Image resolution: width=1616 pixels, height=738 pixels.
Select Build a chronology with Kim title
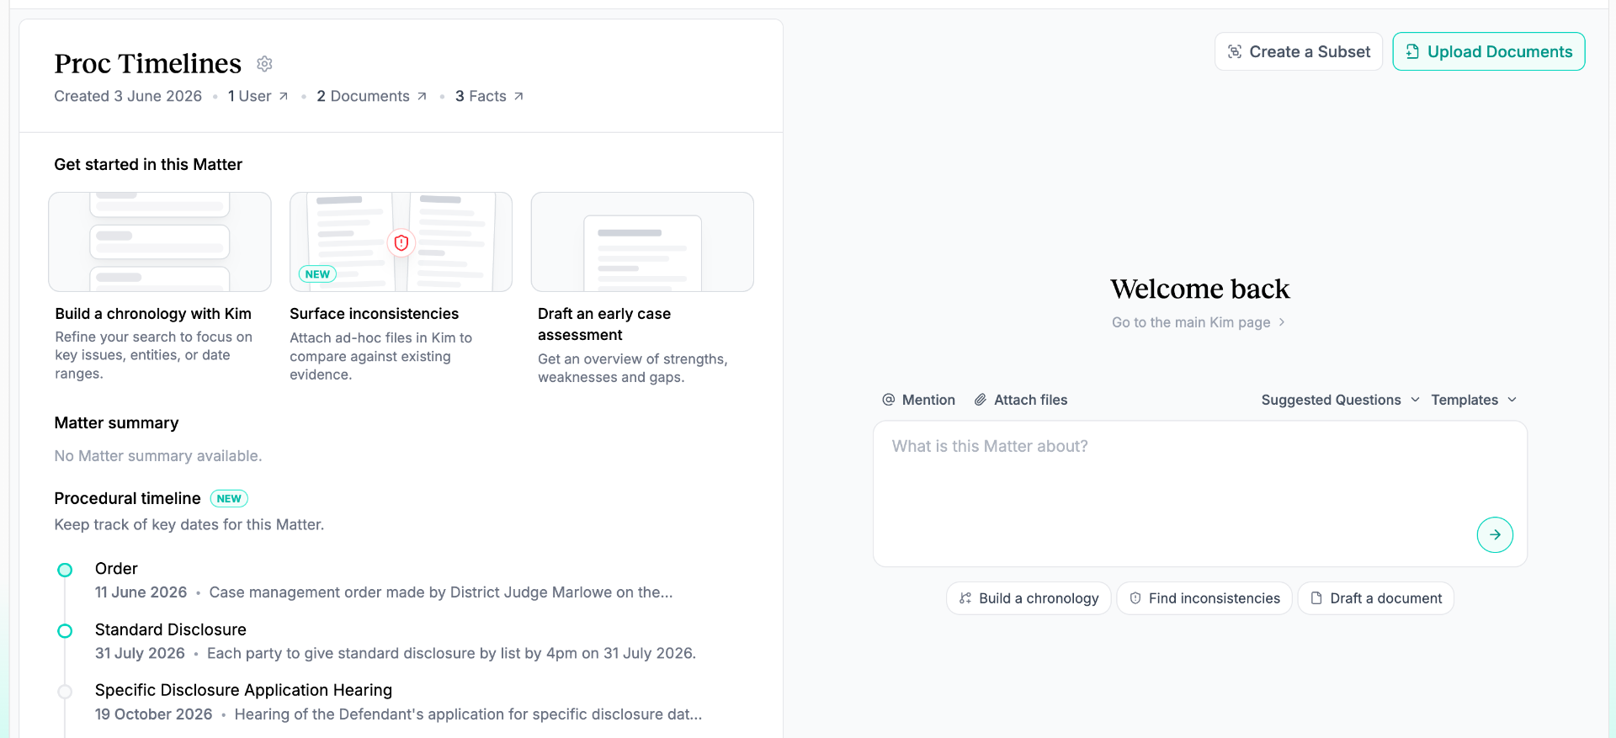153,313
